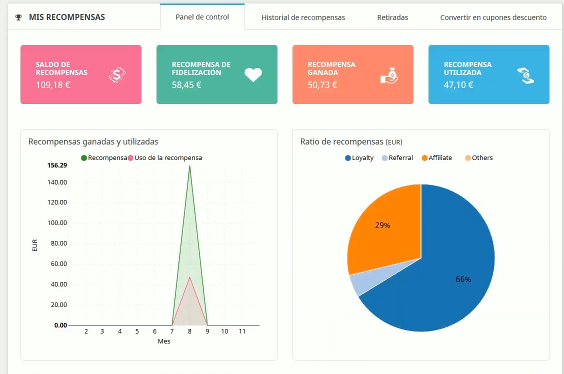Hide the Loyalty series in pie legend
The height and width of the screenshot is (374, 564).
coord(359,158)
